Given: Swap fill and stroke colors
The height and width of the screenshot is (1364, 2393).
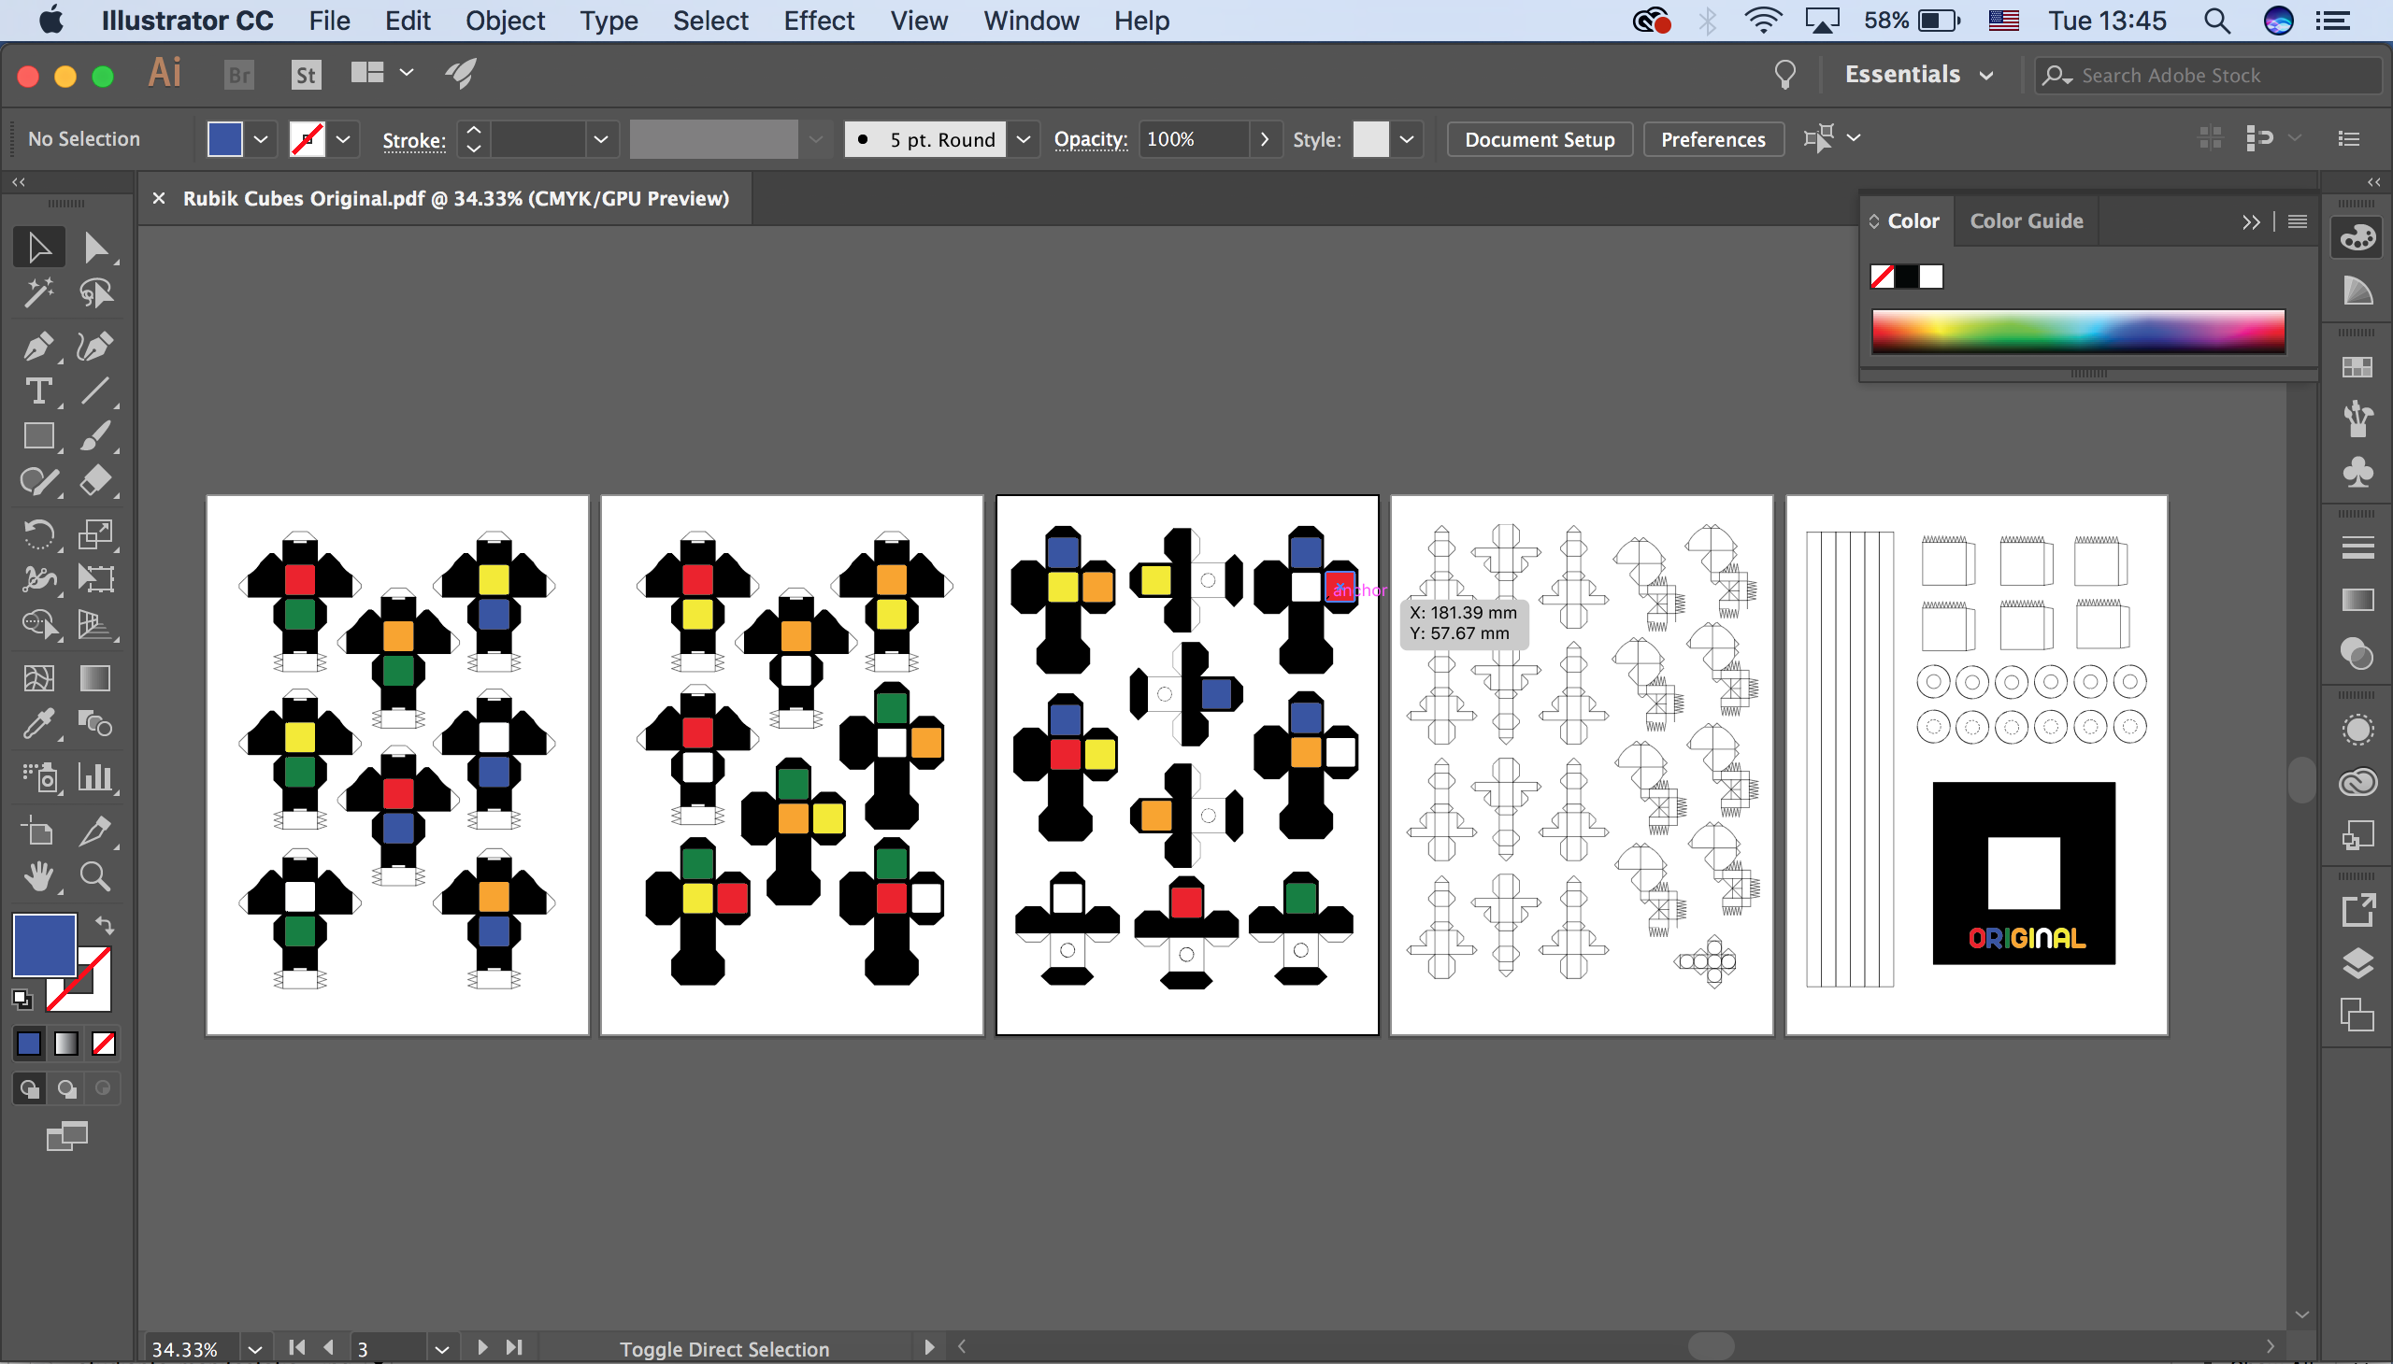Looking at the screenshot, I should pyautogui.click(x=105, y=925).
